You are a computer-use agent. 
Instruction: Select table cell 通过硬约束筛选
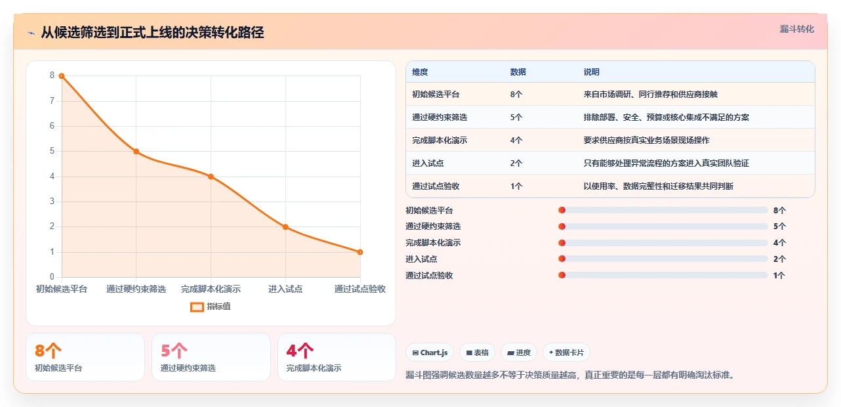440,118
